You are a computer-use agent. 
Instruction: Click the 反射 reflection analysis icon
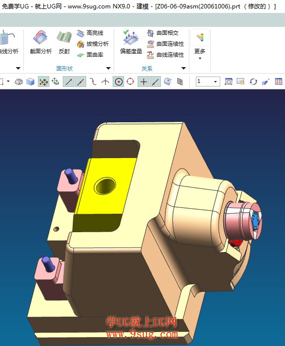pos(64,42)
